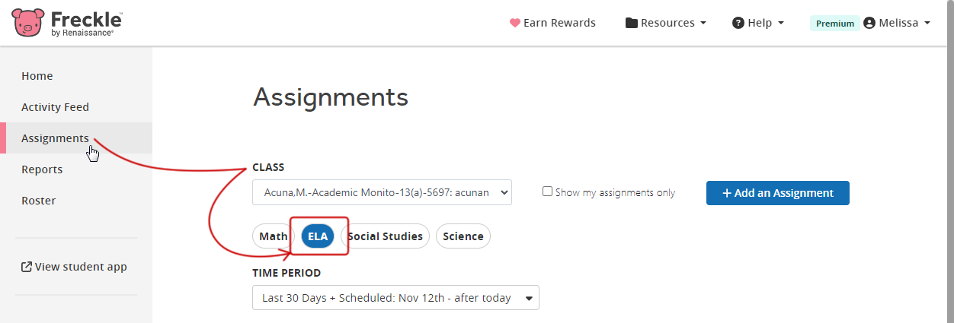Viewport: 954px width, 323px height.
Task: Expand the Resources menu arrow
Action: tap(703, 23)
